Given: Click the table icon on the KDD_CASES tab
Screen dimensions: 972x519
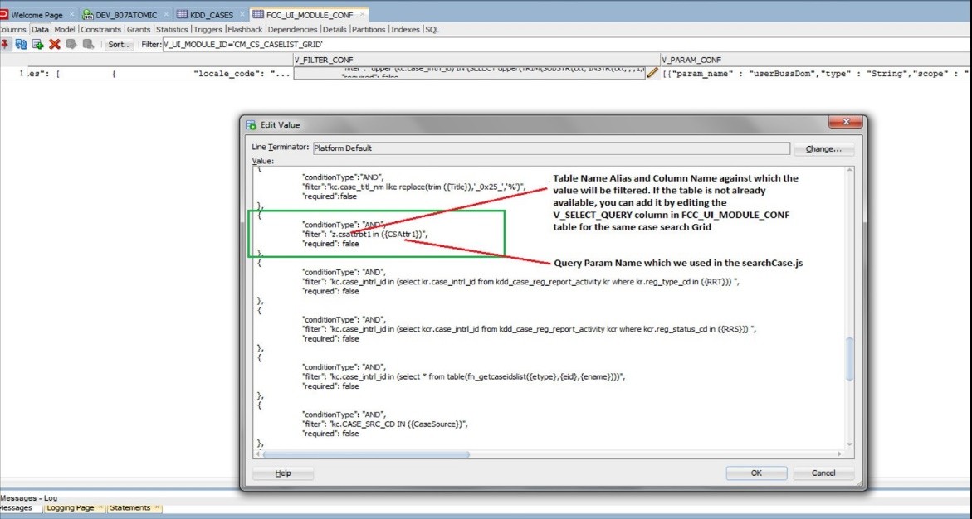Looking at the screenshot, I should coord(184,14).
